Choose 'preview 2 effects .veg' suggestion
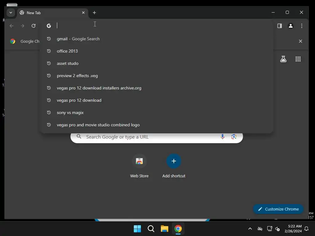This screenshot has width=315, height=236. 157,76
